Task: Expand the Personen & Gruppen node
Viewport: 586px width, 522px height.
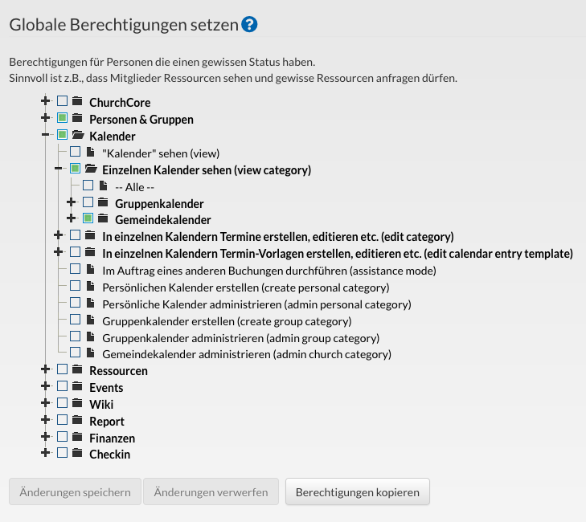Action: (x=45, y=118)
